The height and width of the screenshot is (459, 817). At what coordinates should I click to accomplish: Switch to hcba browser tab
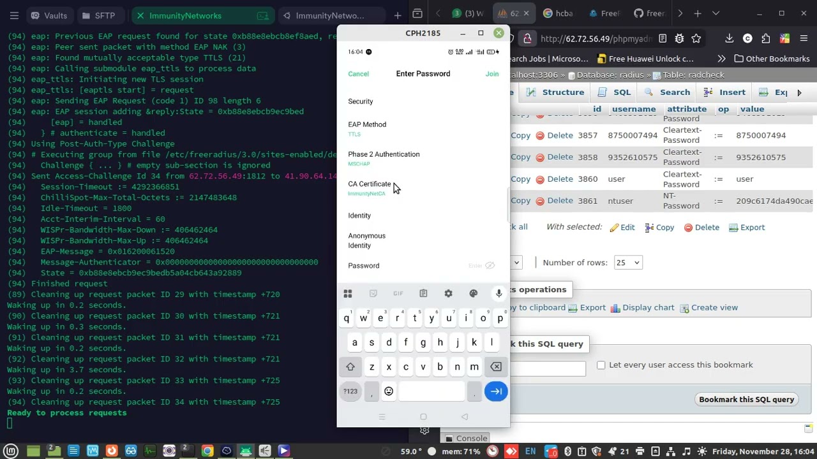pos(558,13)
